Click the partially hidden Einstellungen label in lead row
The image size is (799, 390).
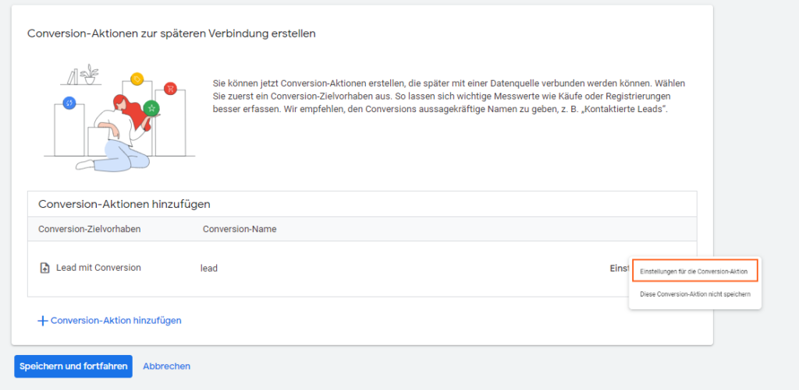[x=619, y=268]
